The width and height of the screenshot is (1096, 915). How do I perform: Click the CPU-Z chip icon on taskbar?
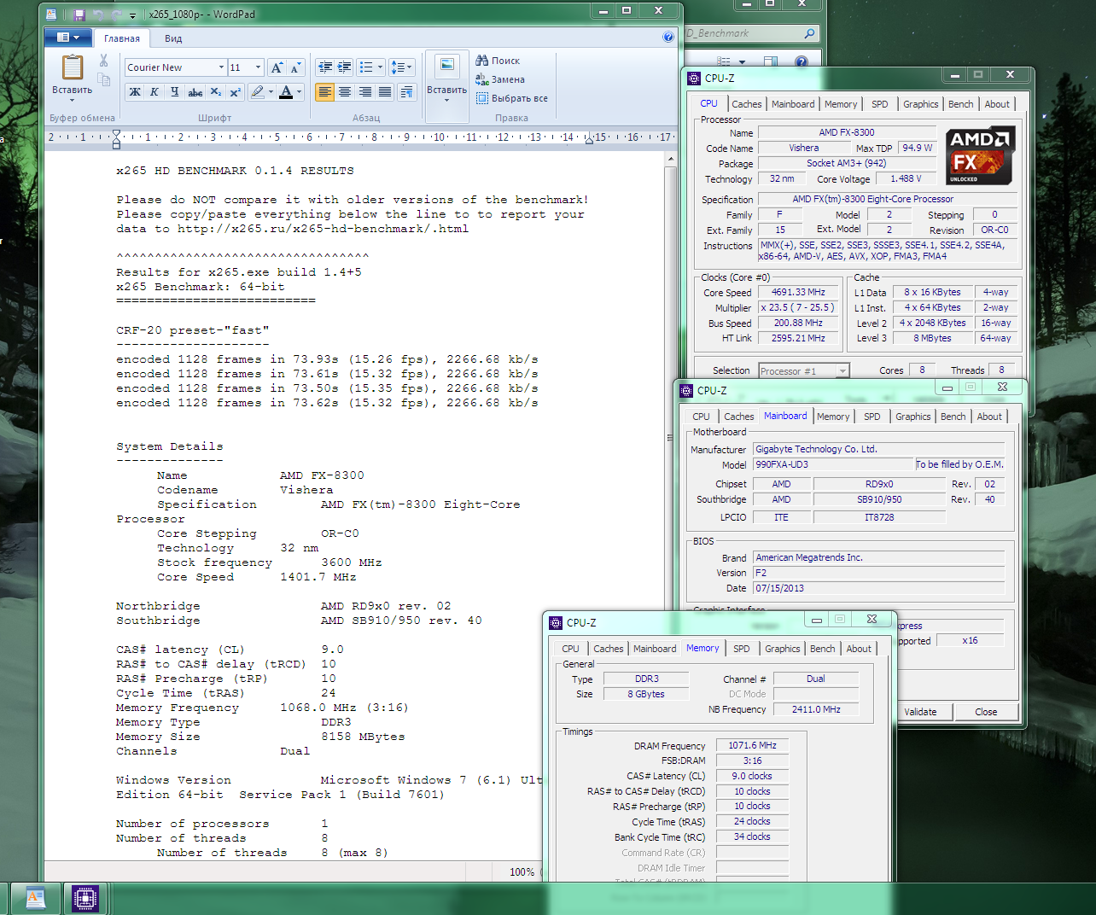click(84, 898)
